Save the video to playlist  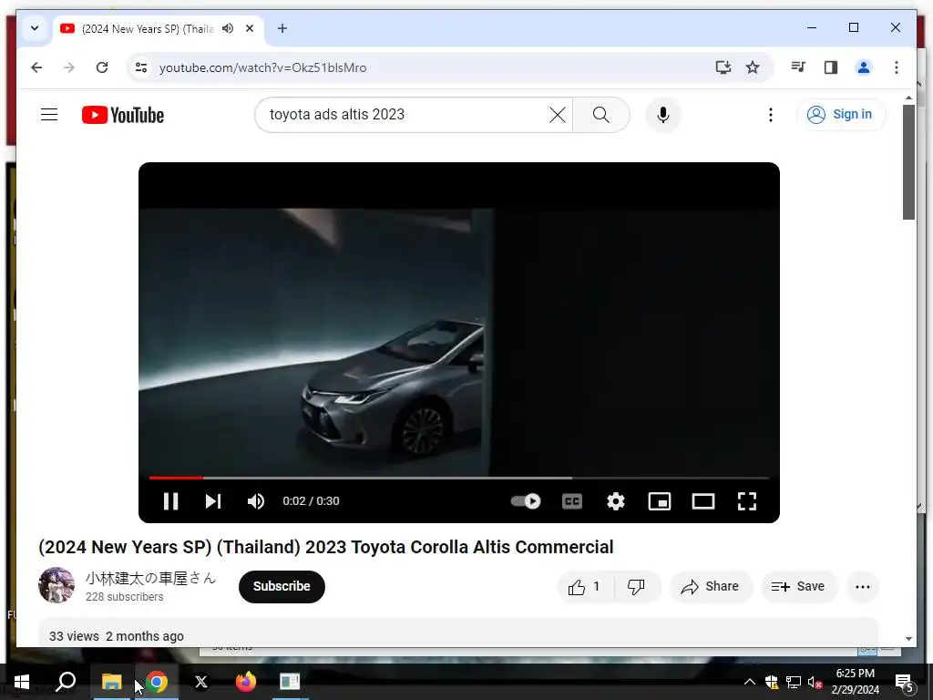798,587
